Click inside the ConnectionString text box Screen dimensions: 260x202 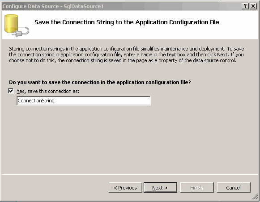[84, 101]
